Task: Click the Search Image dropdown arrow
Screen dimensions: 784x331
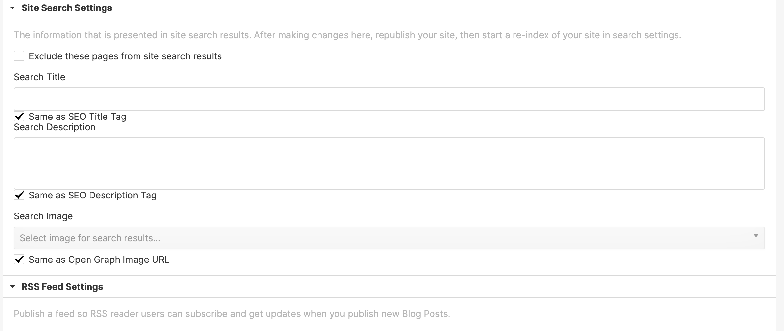Action: point(755,236)
